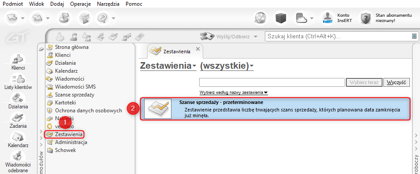Open the Podmiot menu
The width and height of the screenshot is (420, 174).
pyautogui.click(x=13, y=4)
